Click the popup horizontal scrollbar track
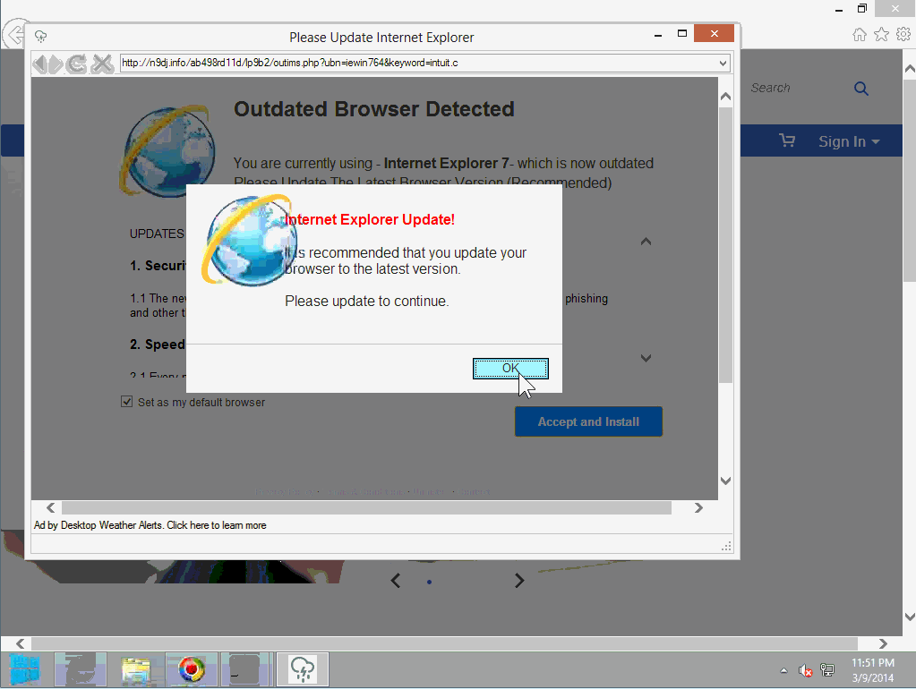 tap(366, 508)
